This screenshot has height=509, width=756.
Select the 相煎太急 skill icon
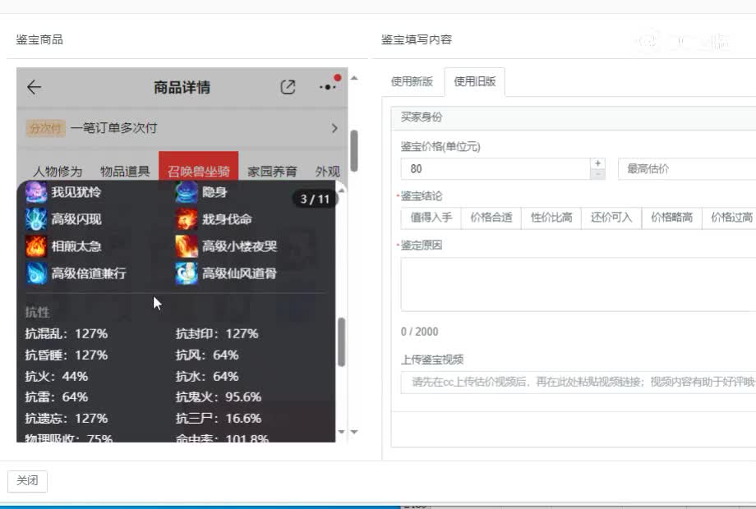(x=36, y=246)
